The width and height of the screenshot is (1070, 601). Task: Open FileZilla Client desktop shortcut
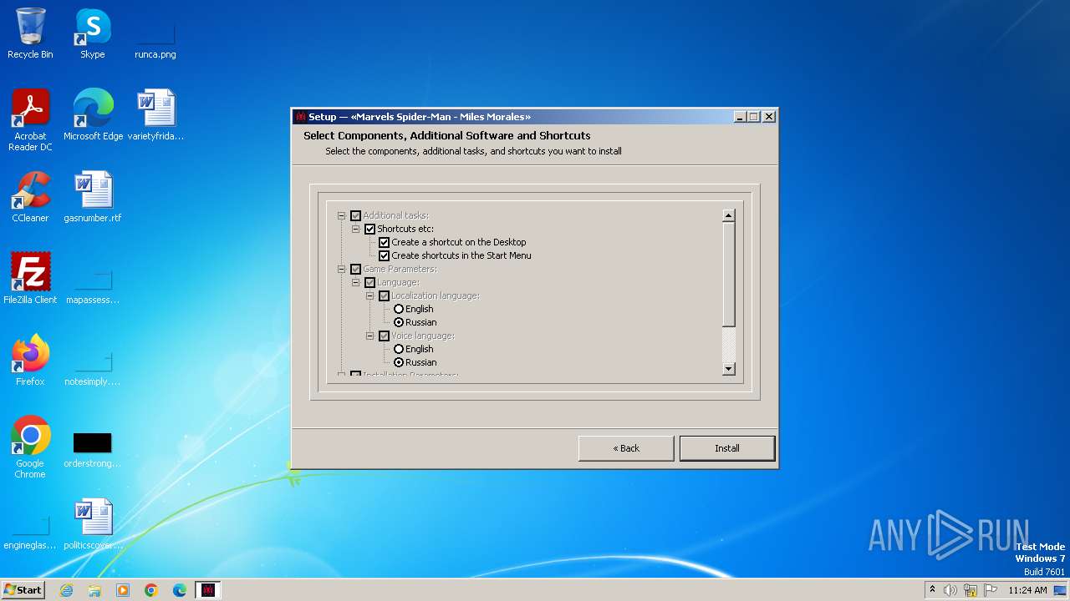[x=30, y=279]
